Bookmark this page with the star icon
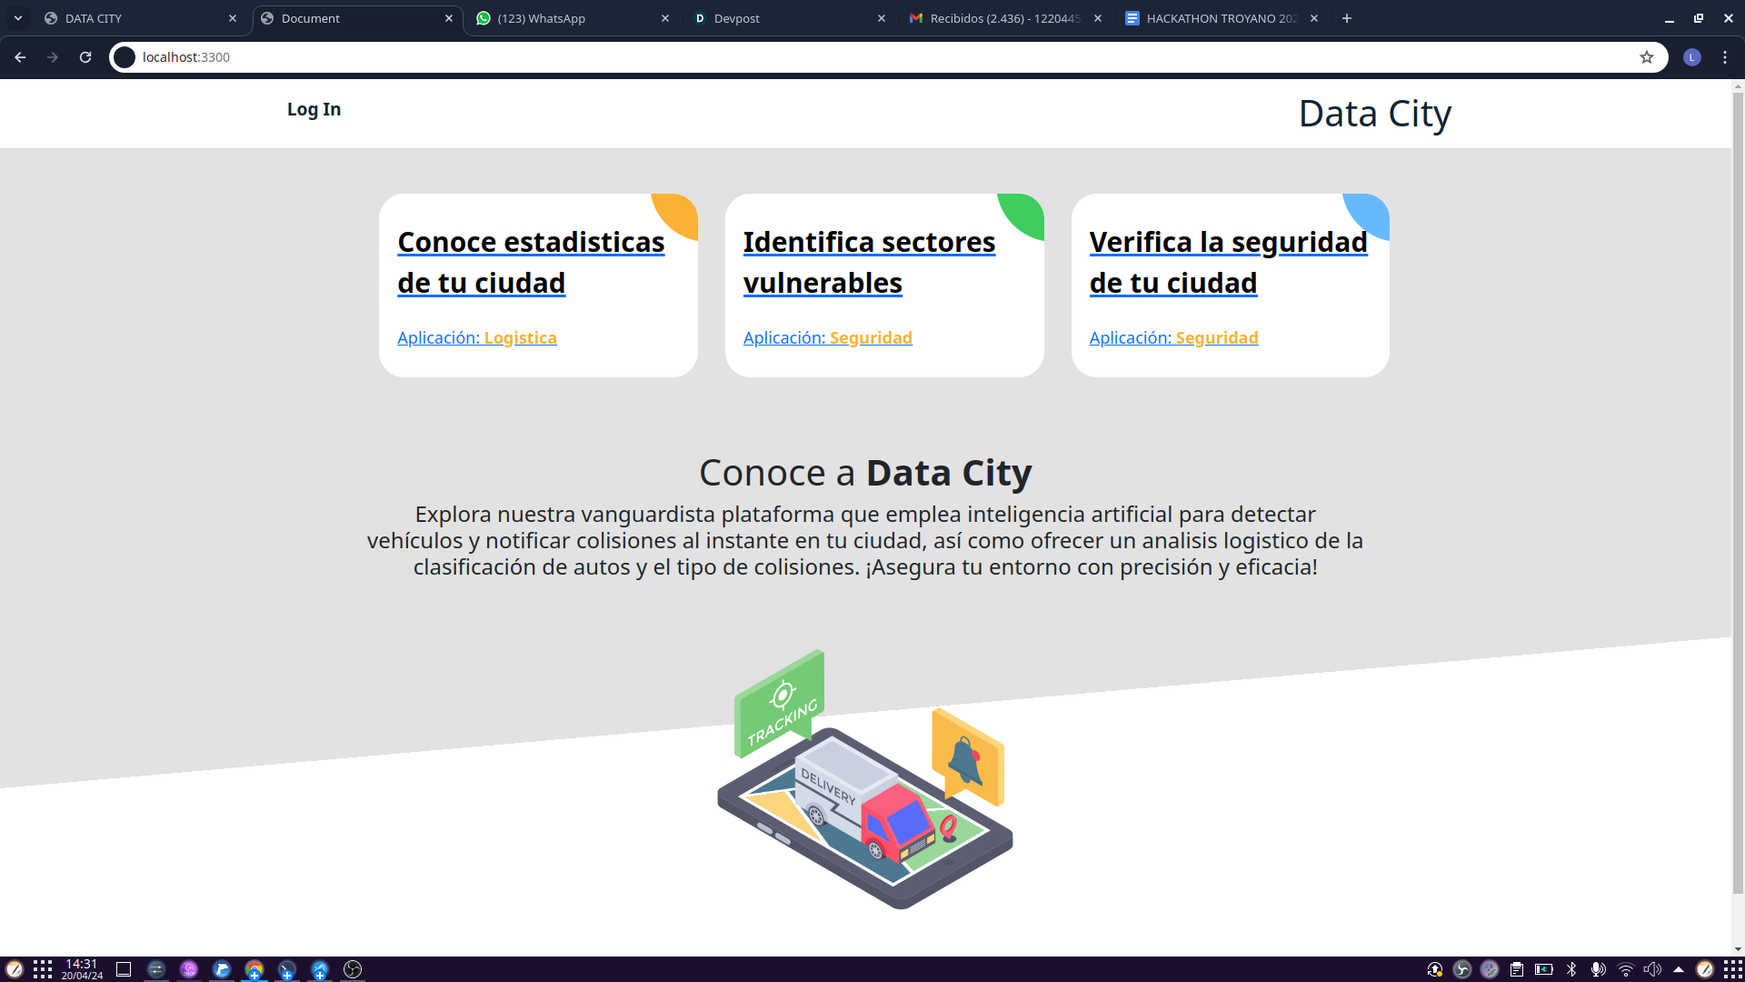This screenshot has height=982, width=1745. [1646, 57]
